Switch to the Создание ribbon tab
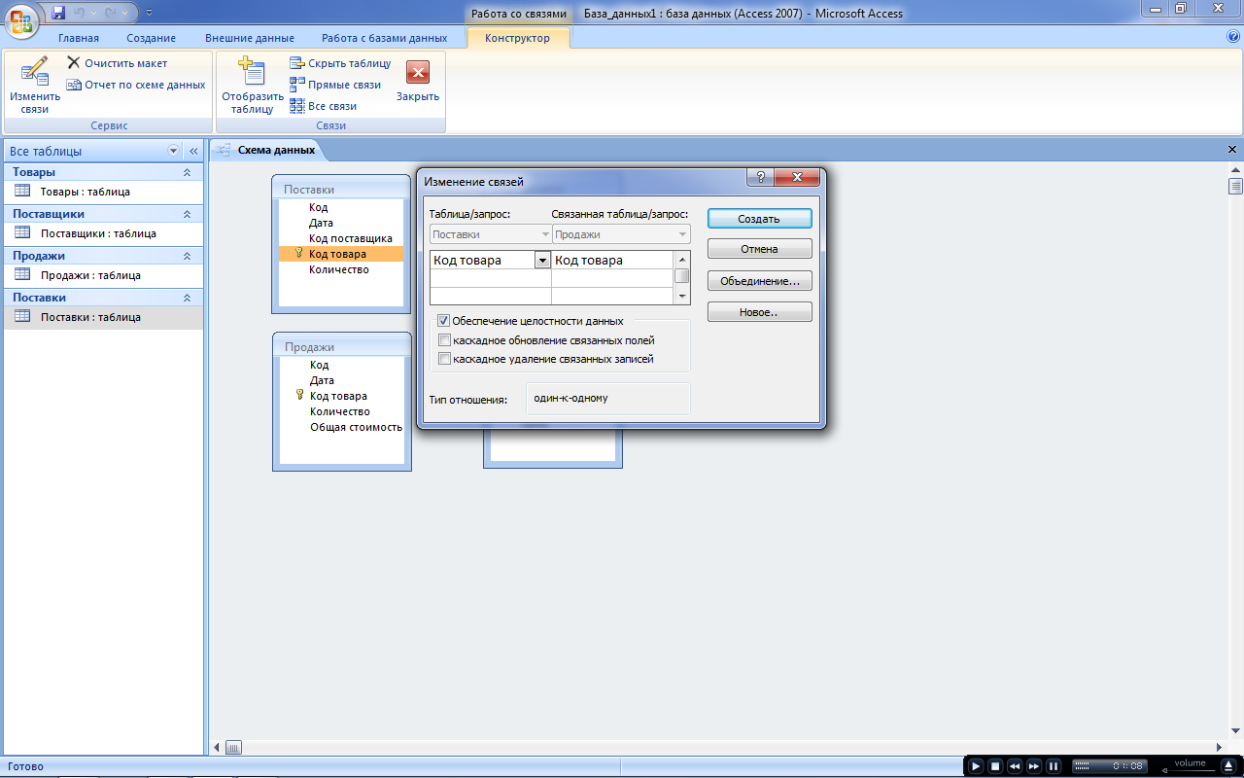Viewport: 1244px width, 778px height. click(151, 38)
